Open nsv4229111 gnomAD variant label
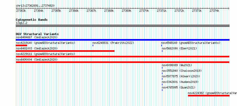The height and width of the screenshot is (106, 237). click(x=46, y=54)
